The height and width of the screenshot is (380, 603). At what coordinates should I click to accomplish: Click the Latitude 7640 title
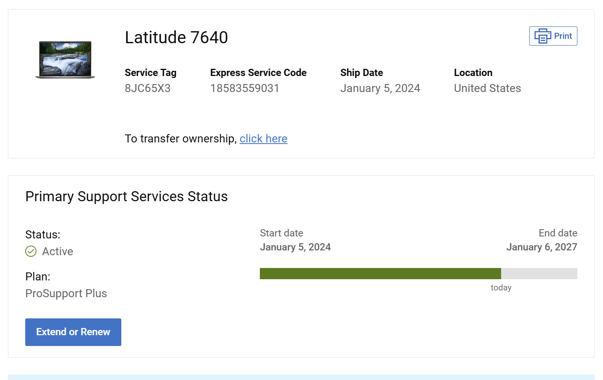[x=176, y=38]
